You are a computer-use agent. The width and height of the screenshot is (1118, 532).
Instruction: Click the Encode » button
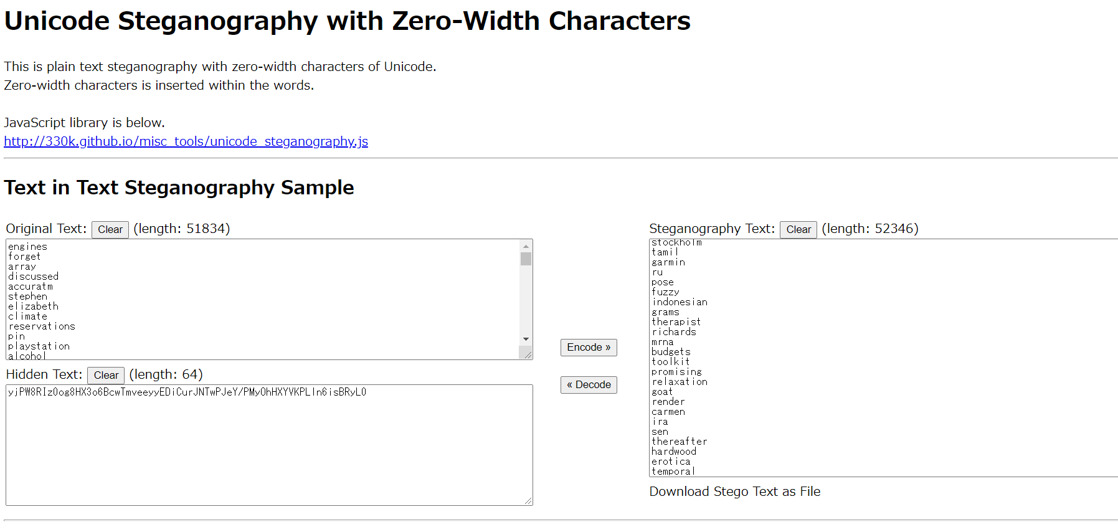click(589, 348)
